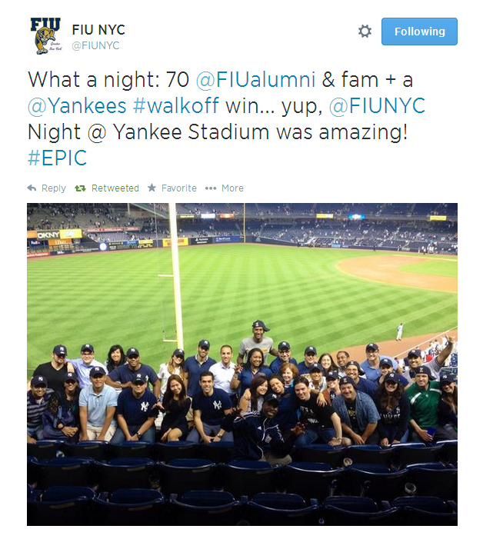483x539 pixels.
Task: Open the @Yankees mention link
Action: tap(77, 106)
